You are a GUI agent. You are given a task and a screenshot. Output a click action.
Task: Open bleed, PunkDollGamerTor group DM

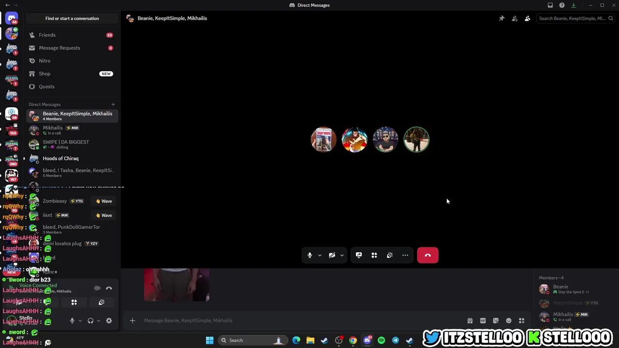coord(72,229)
